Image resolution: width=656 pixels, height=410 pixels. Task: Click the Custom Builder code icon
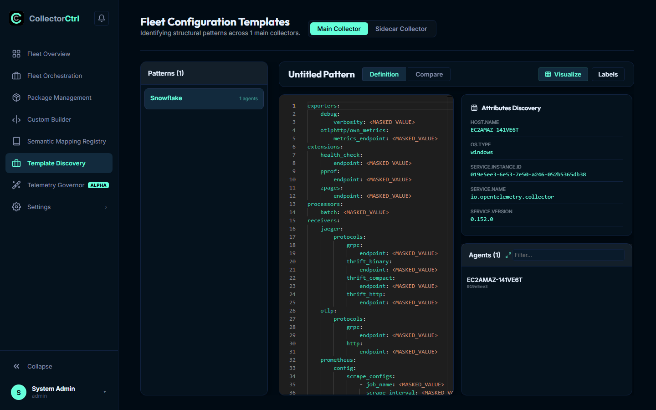click(16, 119)
